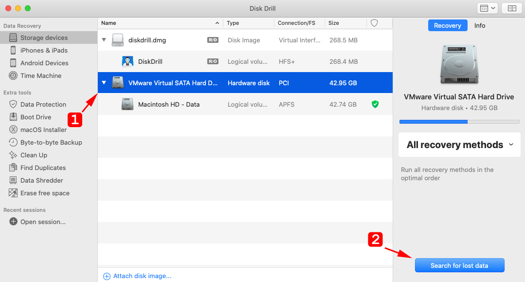Image resolution: width=525 pixels, height=282 pixels.
Task: Click the diskdrill.dmg disk image icon
Action: [118, 40]
